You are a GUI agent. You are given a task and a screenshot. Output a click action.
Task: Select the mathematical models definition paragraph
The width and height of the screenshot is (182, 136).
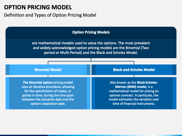91,48
